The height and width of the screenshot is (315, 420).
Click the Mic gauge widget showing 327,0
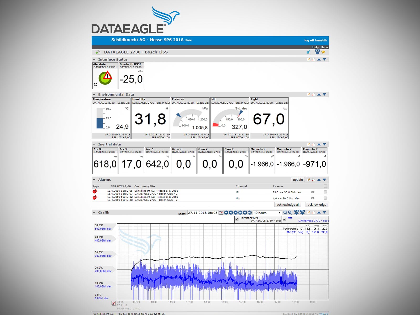coord(230,118)
